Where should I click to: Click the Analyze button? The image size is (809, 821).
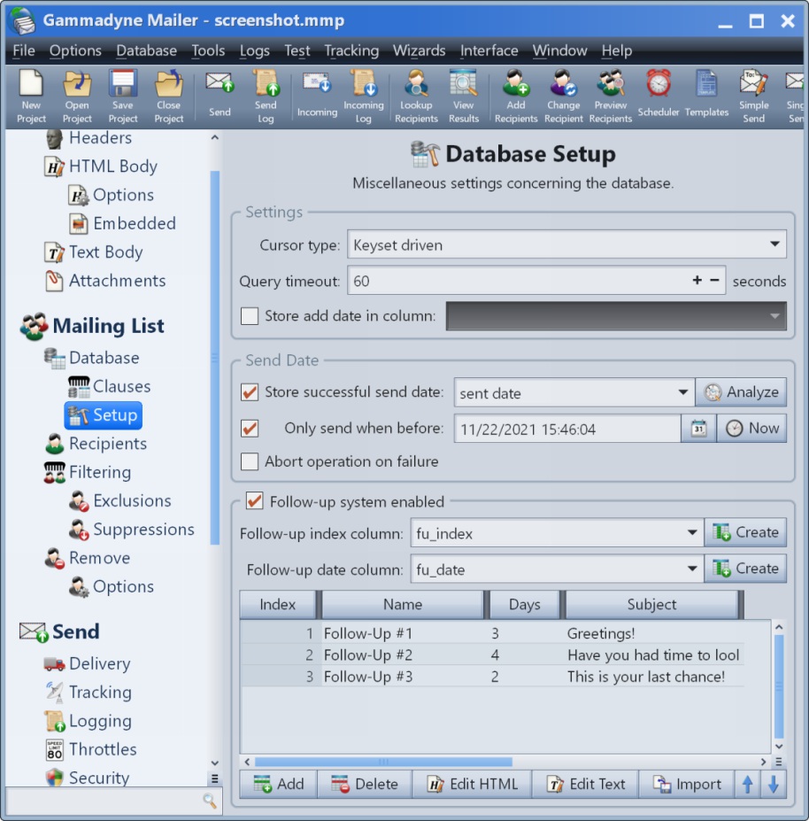click(741, 392)
